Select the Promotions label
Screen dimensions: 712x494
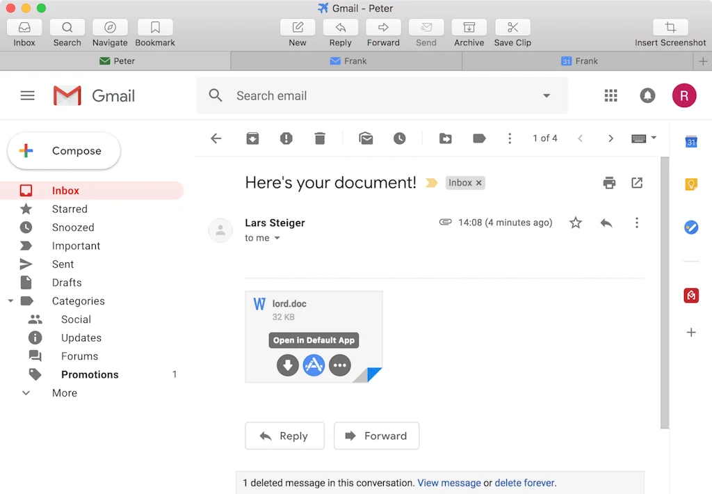pos(90,374)
